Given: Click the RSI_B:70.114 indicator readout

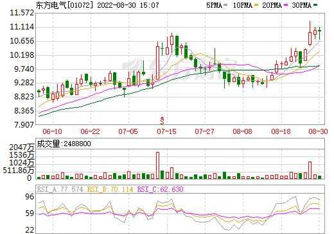Looking at the screenshot, I should pos(110,189).
